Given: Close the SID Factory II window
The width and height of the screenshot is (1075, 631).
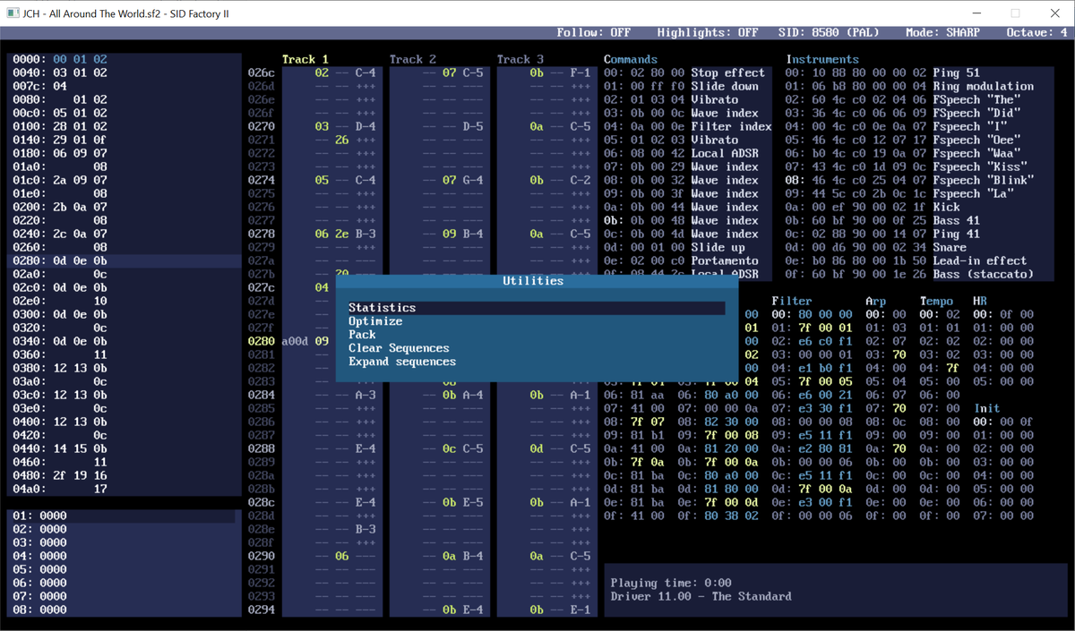Looking at the screenshot, I should (1054, 13).
